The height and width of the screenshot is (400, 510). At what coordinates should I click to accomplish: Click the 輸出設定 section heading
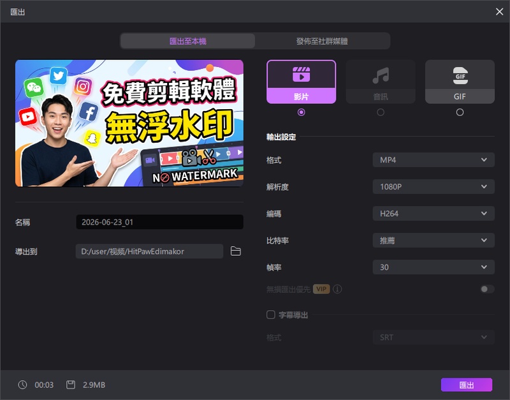(x=281, y=137)
